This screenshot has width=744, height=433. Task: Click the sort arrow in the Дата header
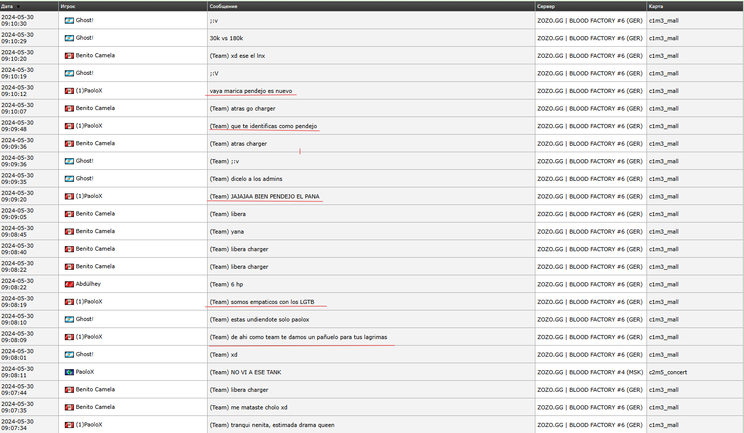click(x=19, y=7)
